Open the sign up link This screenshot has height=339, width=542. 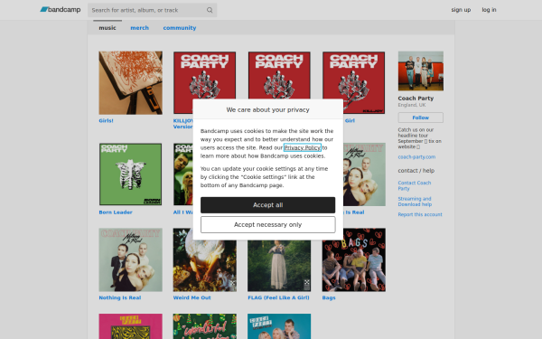coord(461,10)
